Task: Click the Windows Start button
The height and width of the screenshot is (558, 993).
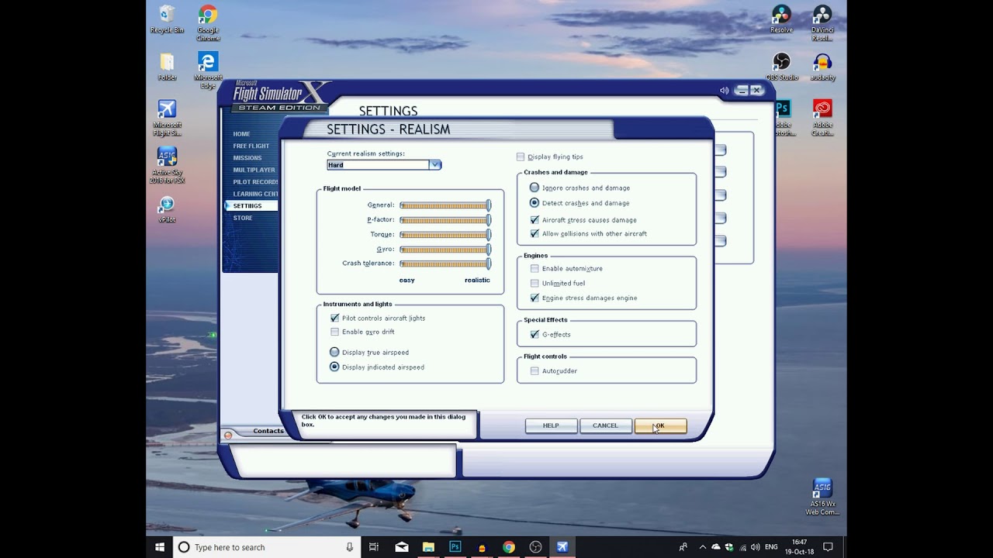Action: tap(159, 547)
